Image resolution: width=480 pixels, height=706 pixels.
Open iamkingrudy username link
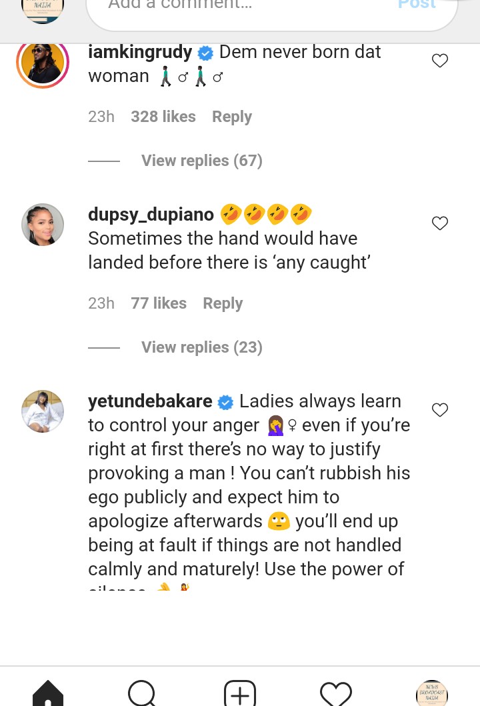tap(140, 52)
